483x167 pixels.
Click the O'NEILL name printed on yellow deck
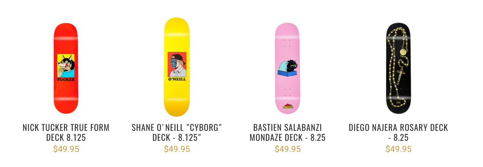click(177, 79)
